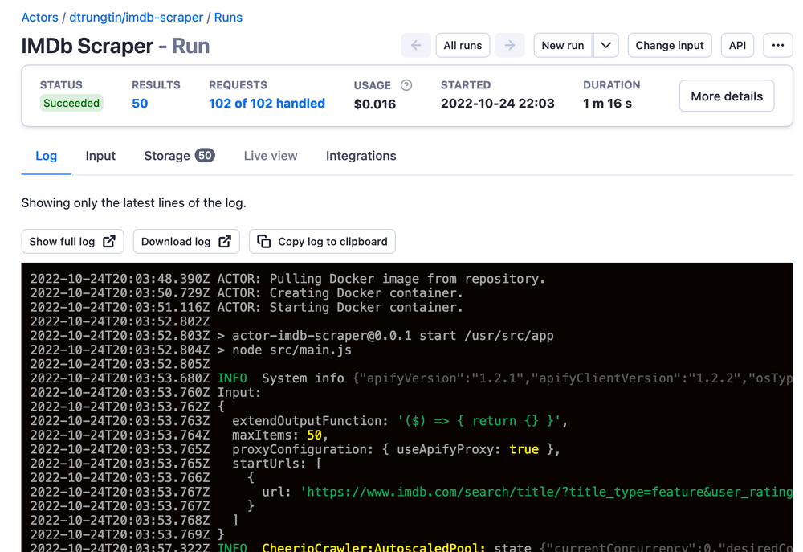The height and width of the screenshot is (552, 803).
Task: Switch to the Log tab
Action: pyautogui.click(x=46, y=156)
